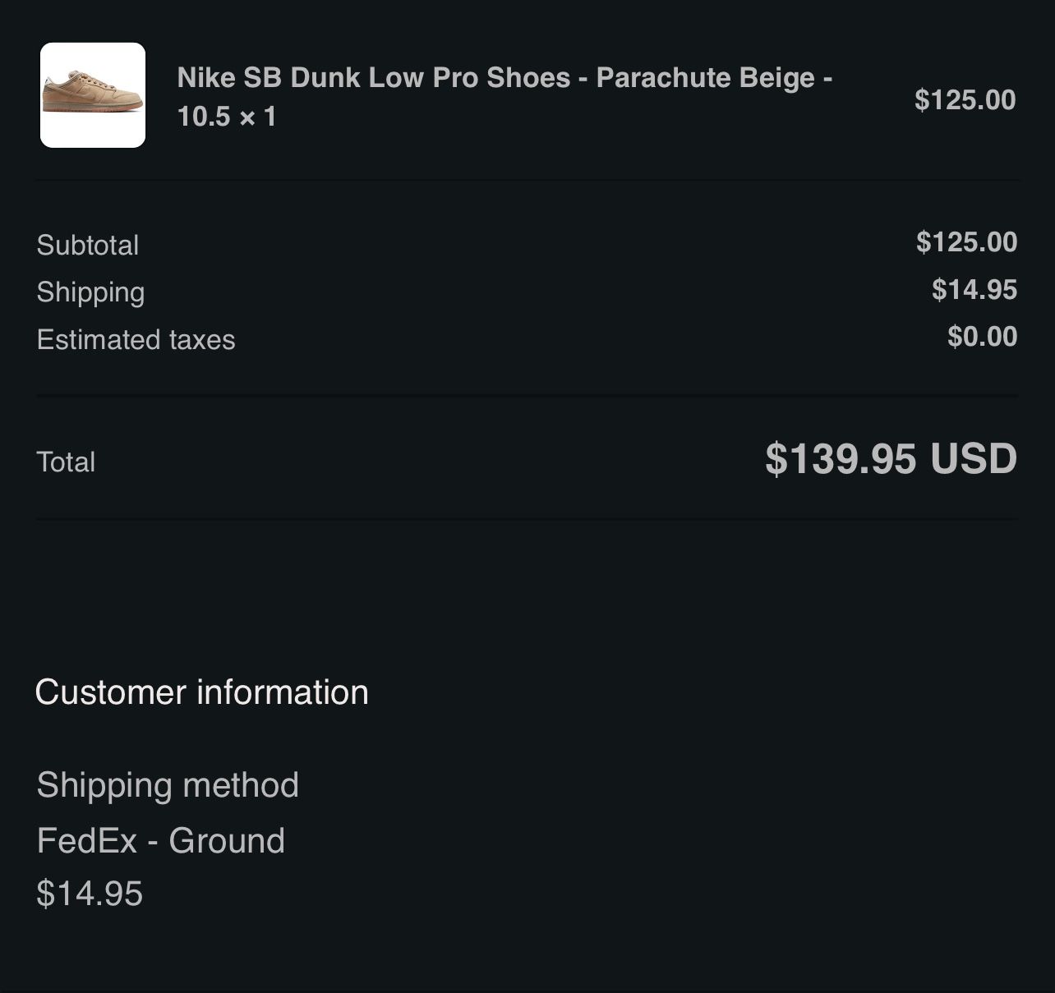Click the Shipping label in order summary
Screen dimensions: 1055x993
coord(90,292)
